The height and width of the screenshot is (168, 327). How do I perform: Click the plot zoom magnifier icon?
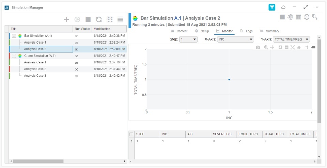coord(266,47)
